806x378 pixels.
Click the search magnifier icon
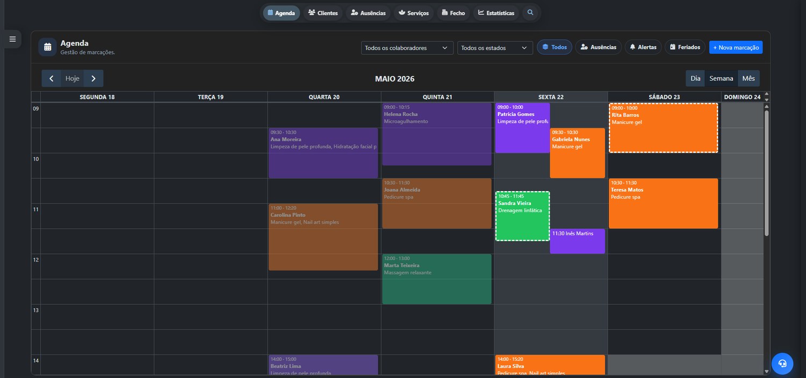pyautogui.click(x=530, y=13)
